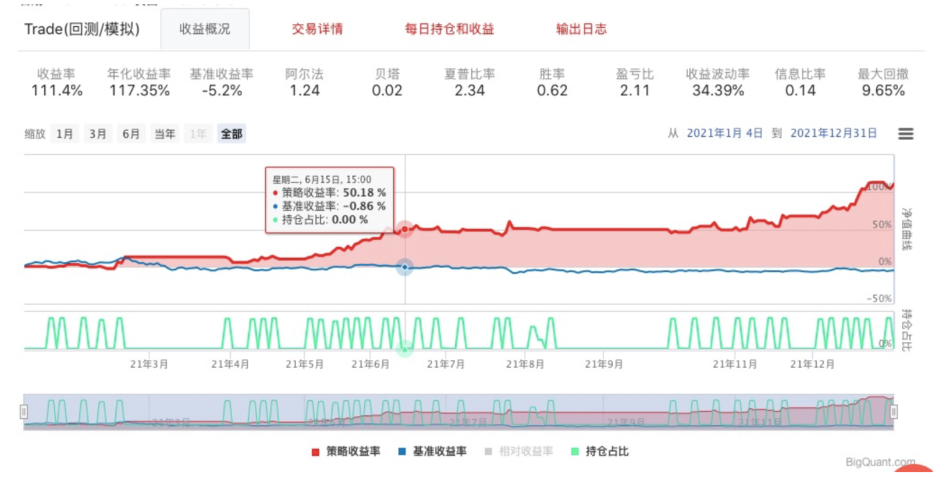
Task: Edit start date 2021年1月4日
Action: coord(724,133)
